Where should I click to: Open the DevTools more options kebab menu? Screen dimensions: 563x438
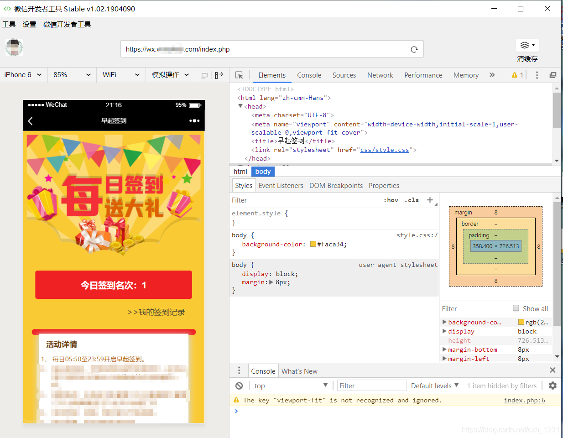537,75
